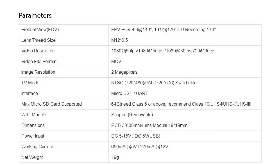Click the Micro USB / UART value
Image resolution: width=270 pixels, height=165 pixels.
pyautogui.click(x=129, y=94)
